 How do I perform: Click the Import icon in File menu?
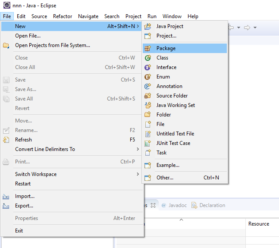(x=6, y=196)
